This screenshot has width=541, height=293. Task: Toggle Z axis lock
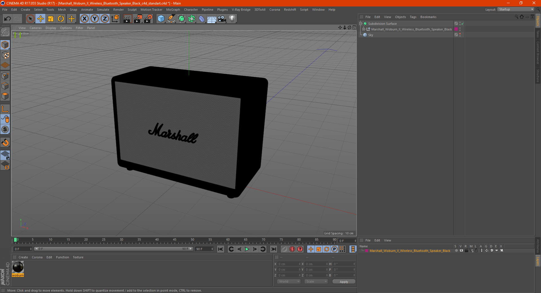(105, 19)
